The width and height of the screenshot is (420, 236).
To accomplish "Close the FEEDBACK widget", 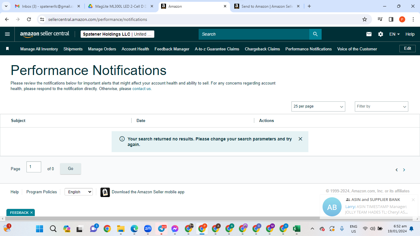I will coord(31,213).
